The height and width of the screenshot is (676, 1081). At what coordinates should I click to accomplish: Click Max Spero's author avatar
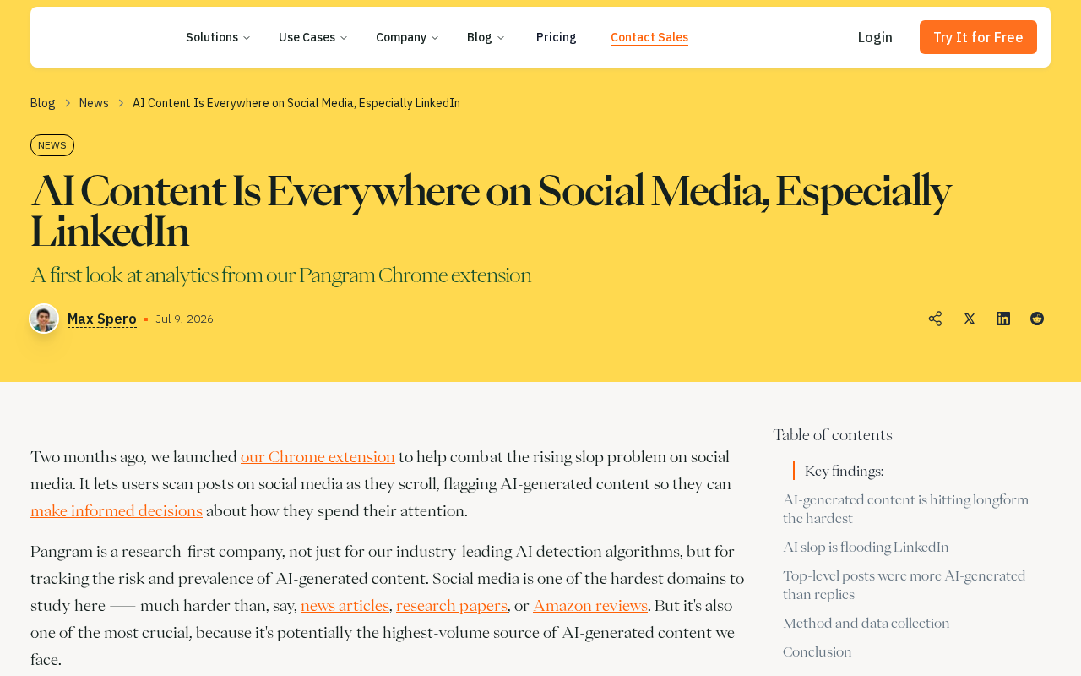click(44, 319)
